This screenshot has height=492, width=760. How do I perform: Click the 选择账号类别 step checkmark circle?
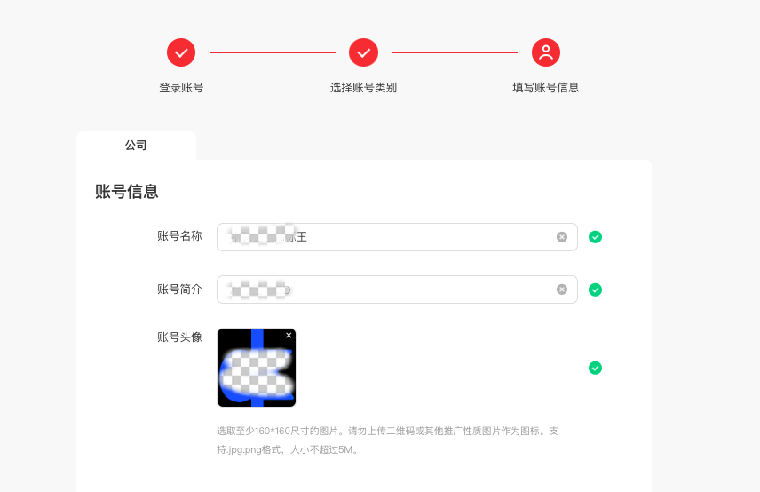click(363, 52)
